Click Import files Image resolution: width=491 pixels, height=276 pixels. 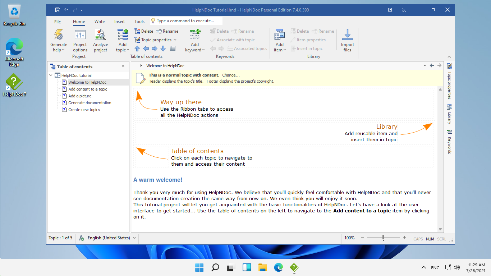347,41
